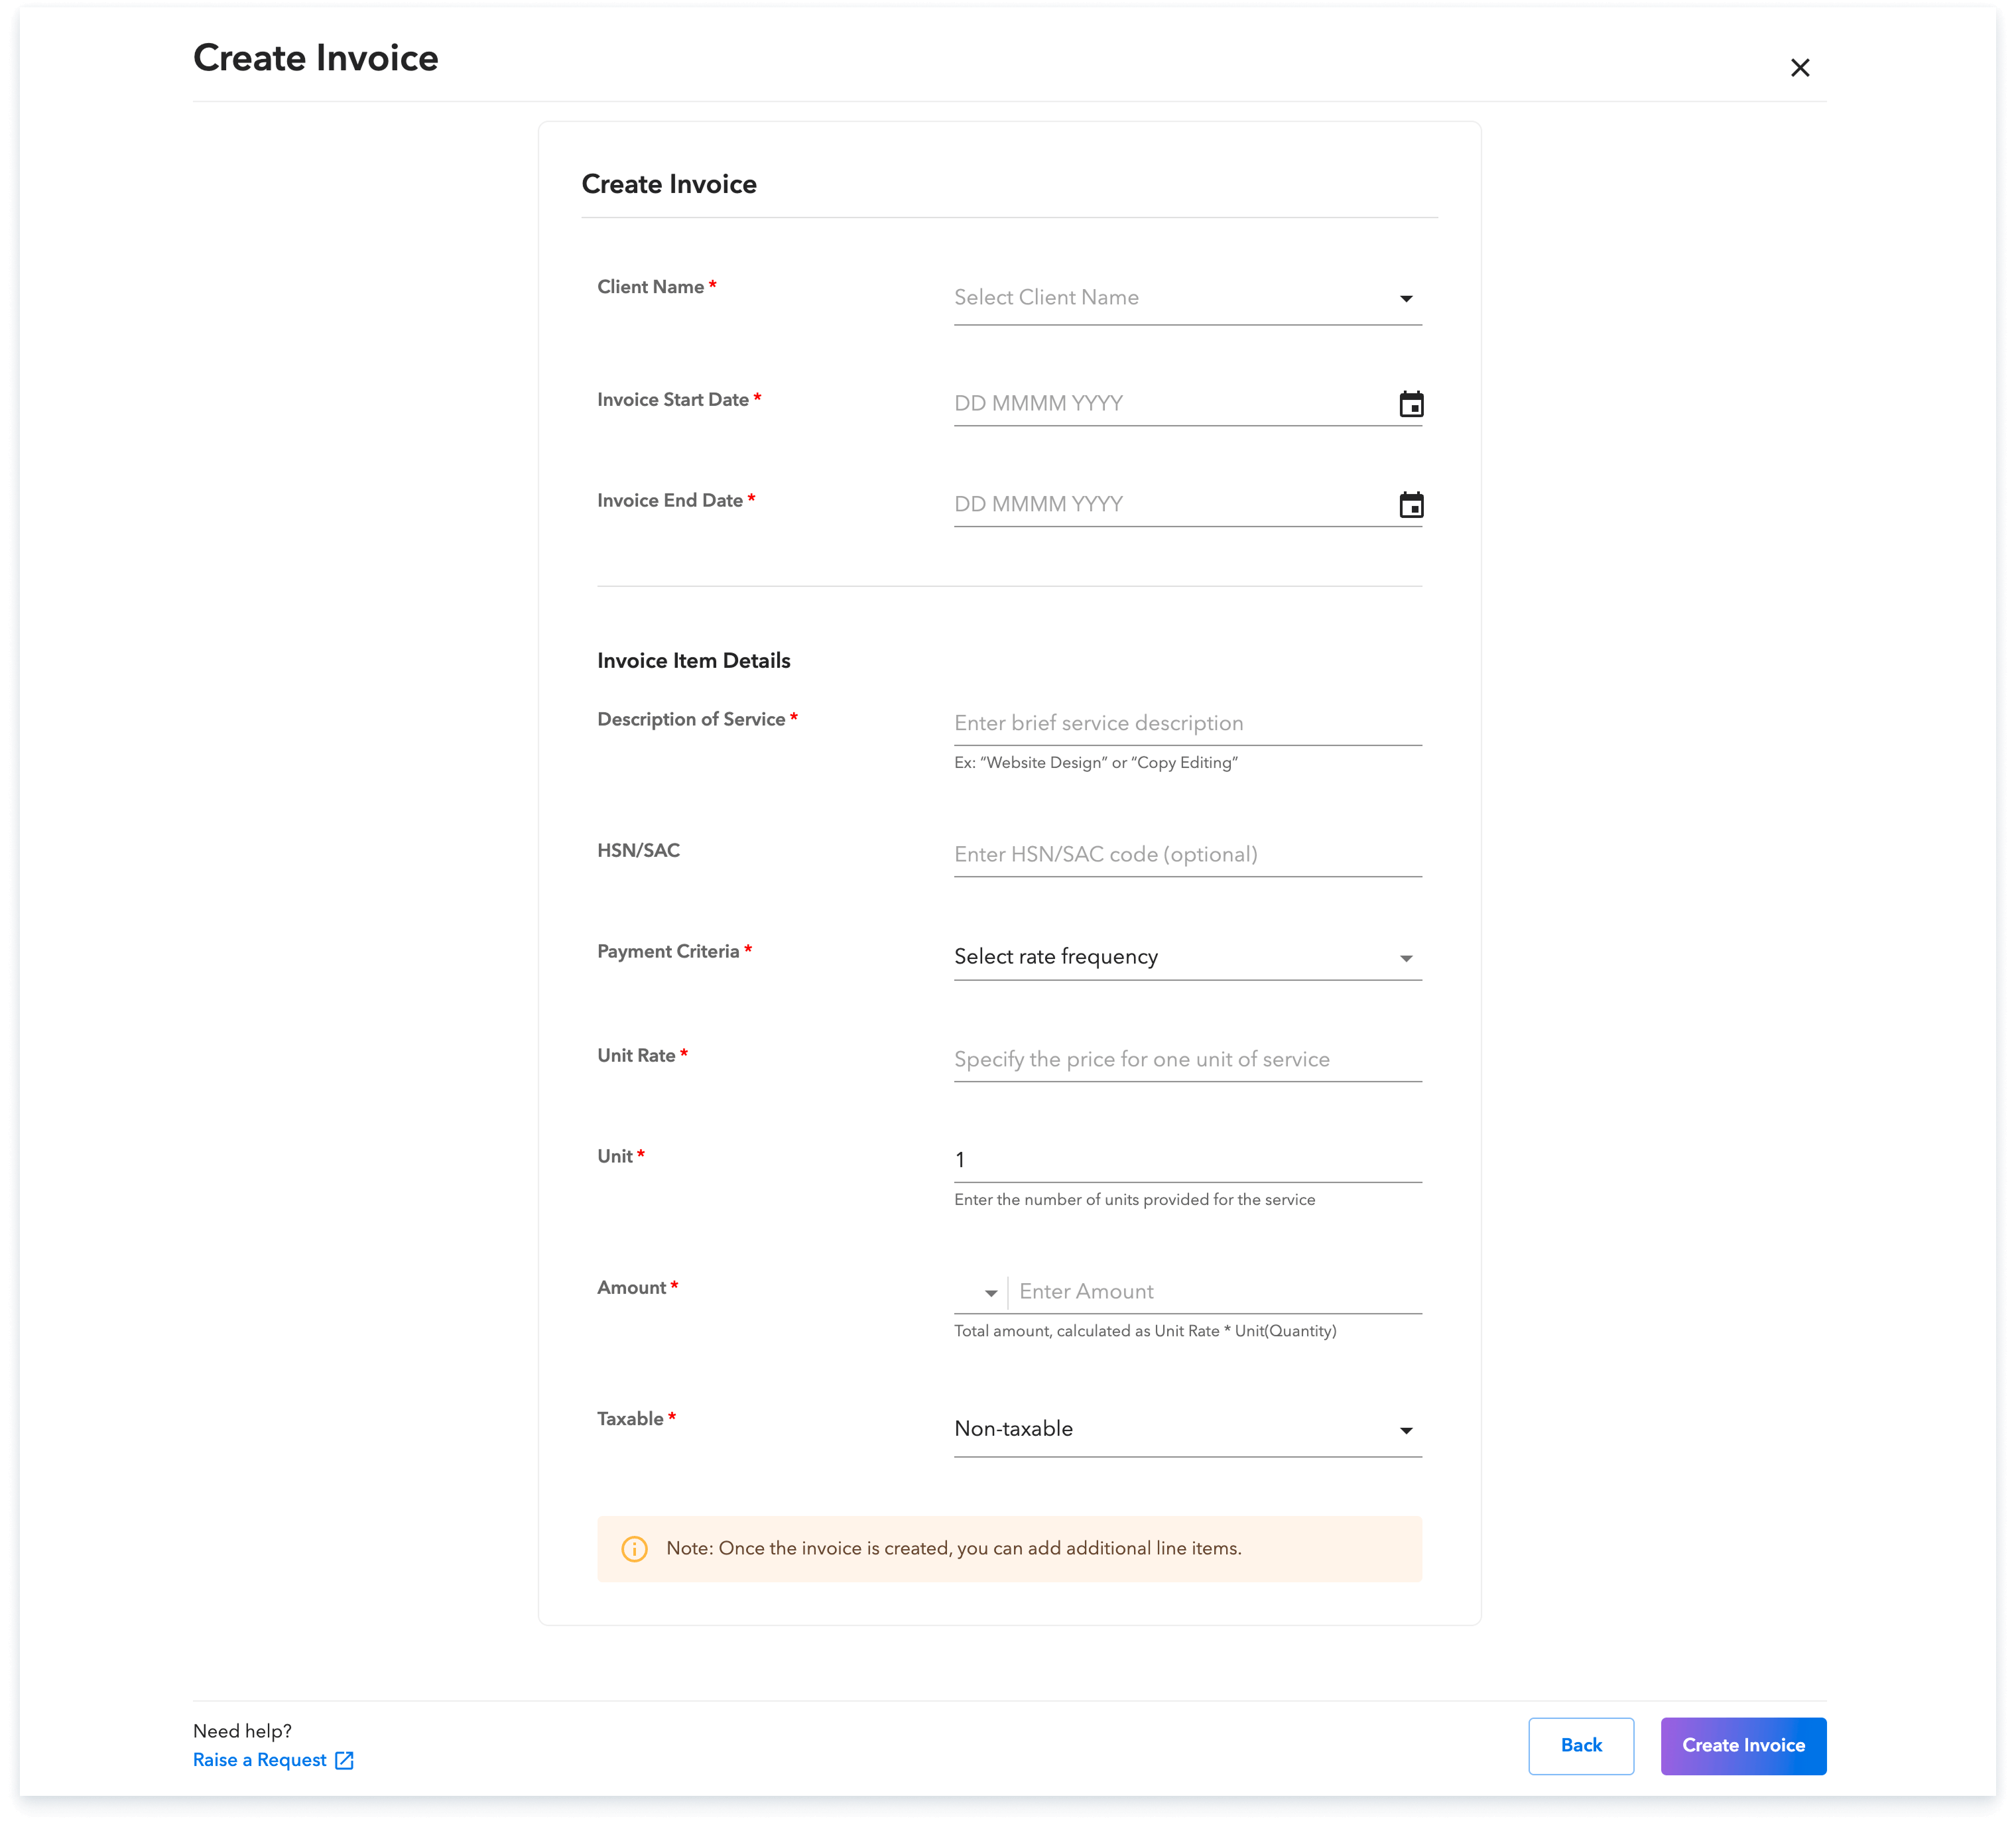This screenshot has height=1829, width=2016.
Task: Click the Unit Rate price input field
Action: tap(1186, 1059)
